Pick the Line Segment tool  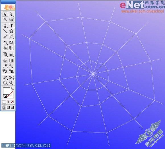click(5, 31)
